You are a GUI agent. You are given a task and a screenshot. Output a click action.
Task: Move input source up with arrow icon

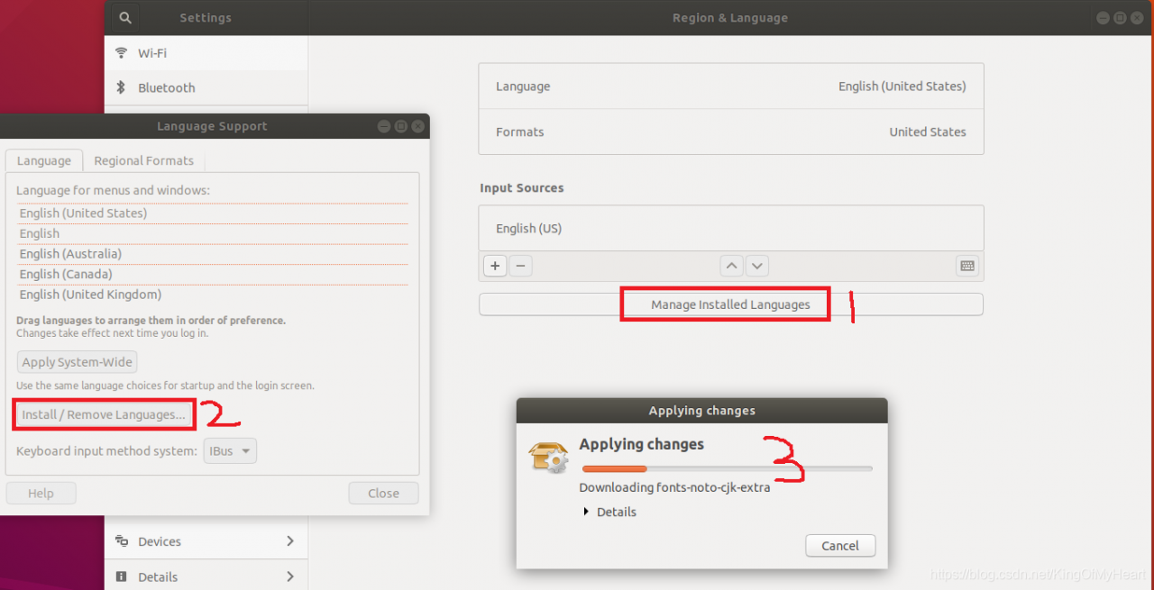(732, 266)
